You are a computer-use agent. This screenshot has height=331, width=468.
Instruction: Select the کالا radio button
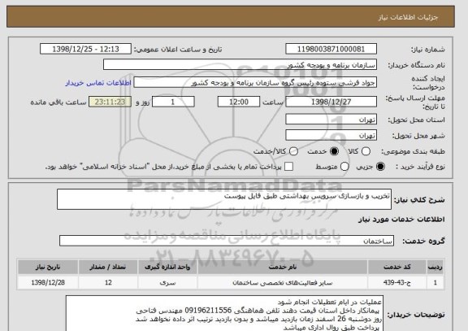[366, 151]
